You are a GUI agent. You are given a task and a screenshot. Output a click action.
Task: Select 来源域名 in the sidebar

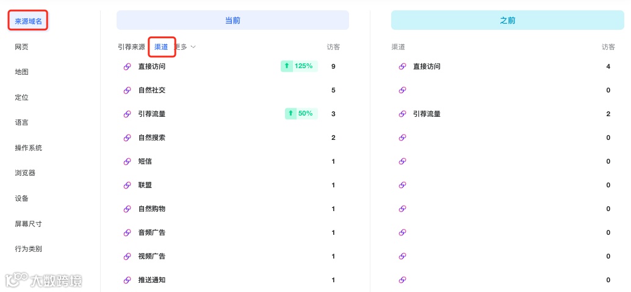(x=28, y=21)
